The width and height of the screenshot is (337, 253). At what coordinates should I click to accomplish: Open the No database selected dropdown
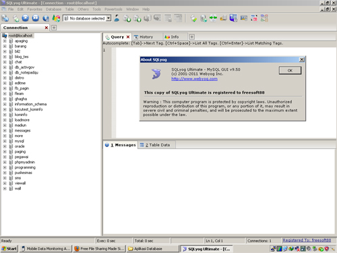(x=87, y=18)
